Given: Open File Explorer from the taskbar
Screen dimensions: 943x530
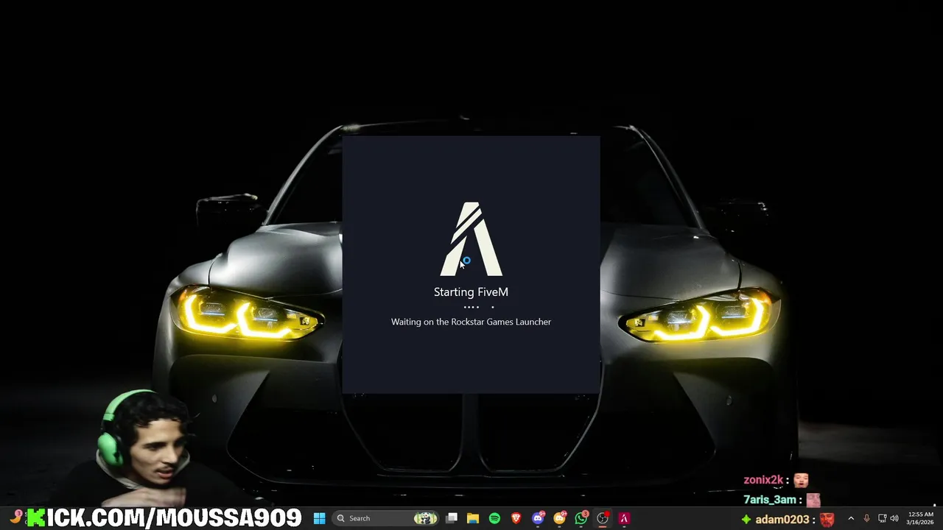Looking at the screenshot, I should tap(473, 518).
